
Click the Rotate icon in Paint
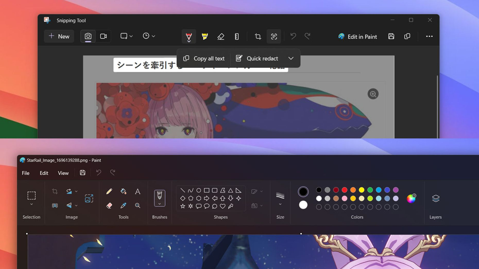69,191
